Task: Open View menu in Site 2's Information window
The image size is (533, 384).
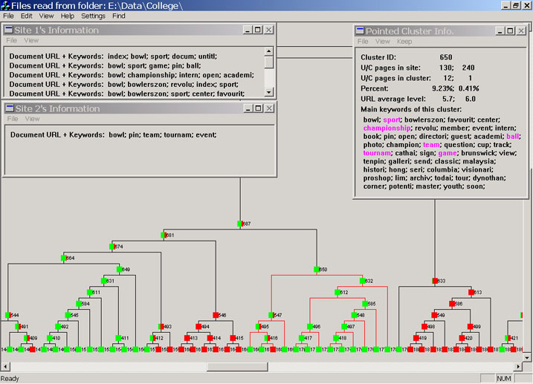Action: coord(32,119)
